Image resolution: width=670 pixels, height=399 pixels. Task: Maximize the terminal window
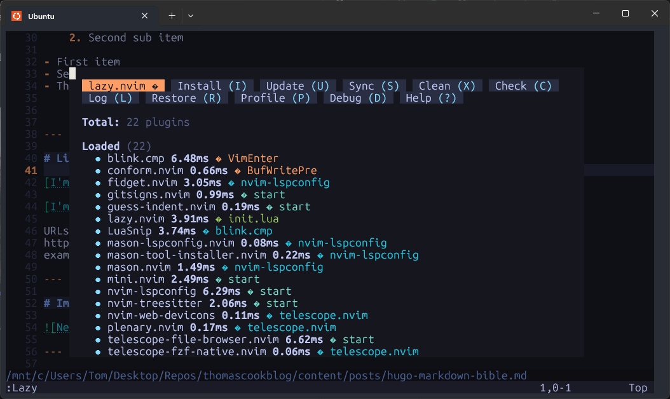625,14
